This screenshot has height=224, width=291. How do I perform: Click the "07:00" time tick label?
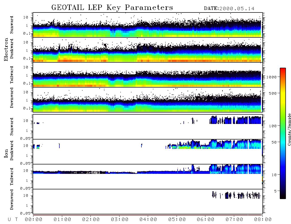[234, 219]
